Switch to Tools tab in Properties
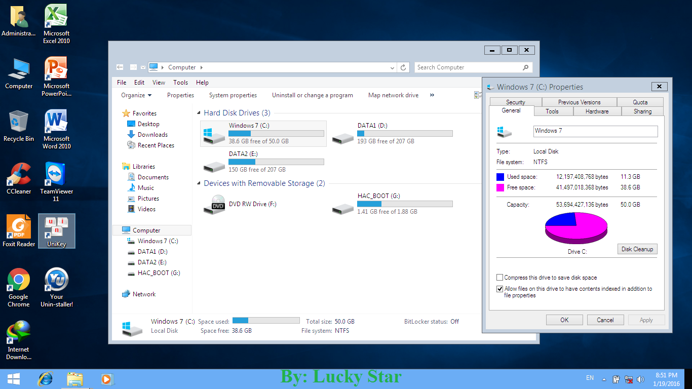Image resolution: width=692 pixels, height=389 pixels. (552, 111)
